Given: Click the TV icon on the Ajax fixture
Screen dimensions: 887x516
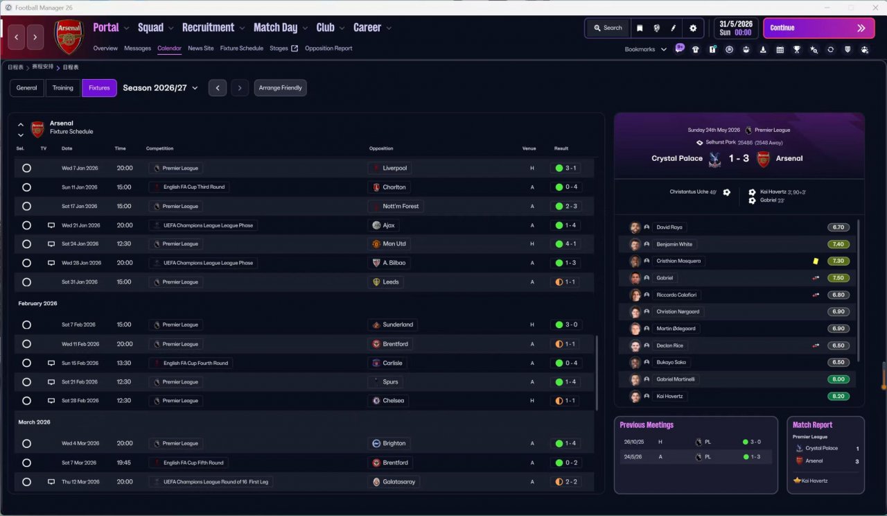Looking at the screenshot, I should coord(51,225).
